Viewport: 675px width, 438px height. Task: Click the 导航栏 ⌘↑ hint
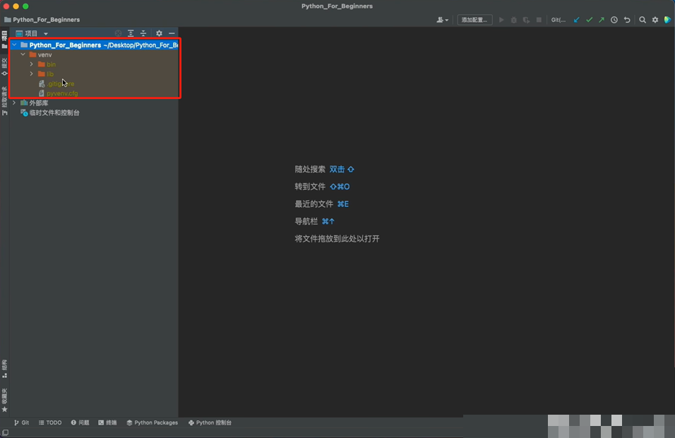point(315,221)
